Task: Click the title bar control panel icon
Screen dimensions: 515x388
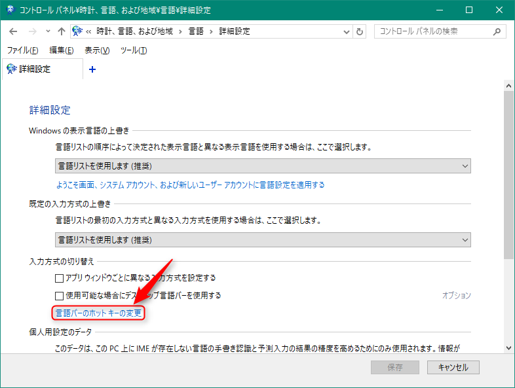Action: (11, 10)
